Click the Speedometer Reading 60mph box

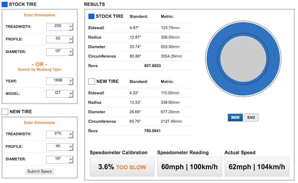[189, 167]
